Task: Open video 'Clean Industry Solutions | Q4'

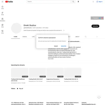Action: [54, 103]
